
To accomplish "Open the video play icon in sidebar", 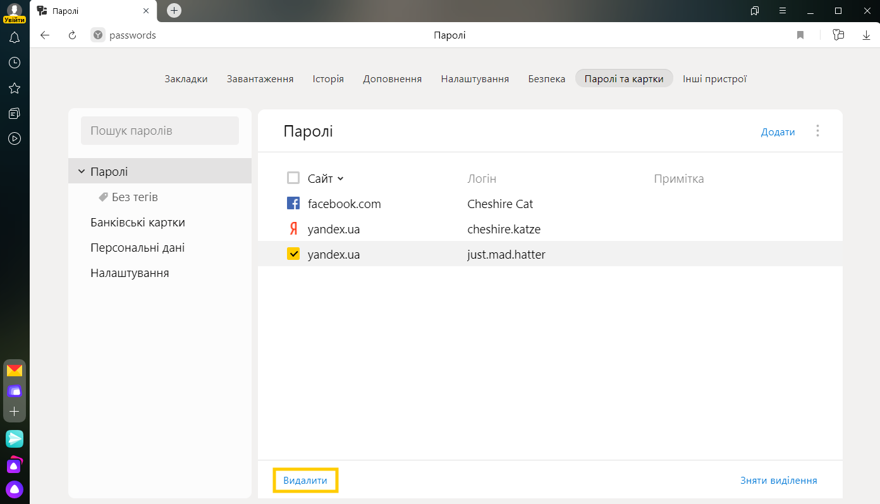I will point(15,138).
